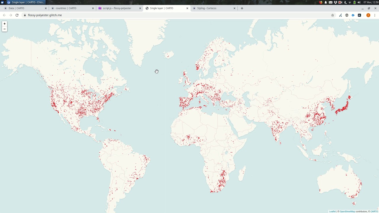The width and height of the screenshot is (379, 213).
Task: Open Chrome three-dot menu
Action: 375,15
